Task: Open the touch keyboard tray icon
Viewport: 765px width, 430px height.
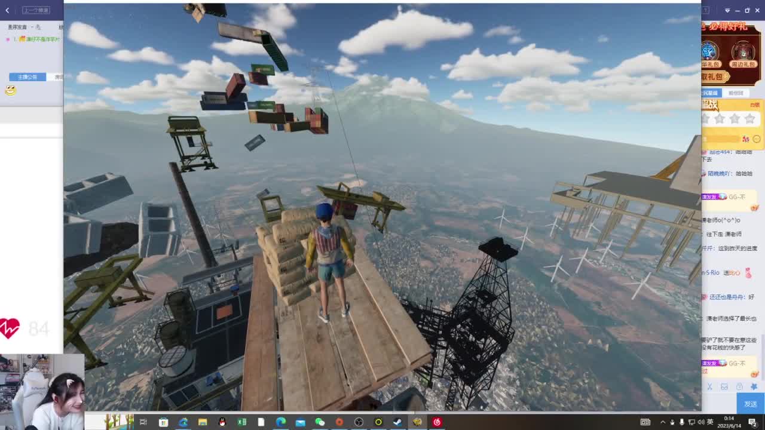Action: pyautogui.click(x=645, y=422)
